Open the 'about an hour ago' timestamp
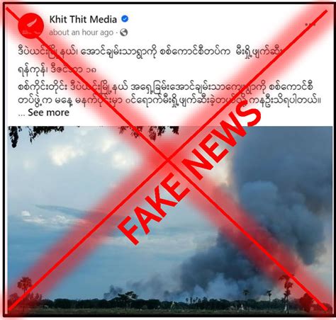Screen dimensions: 336x320 81,33
